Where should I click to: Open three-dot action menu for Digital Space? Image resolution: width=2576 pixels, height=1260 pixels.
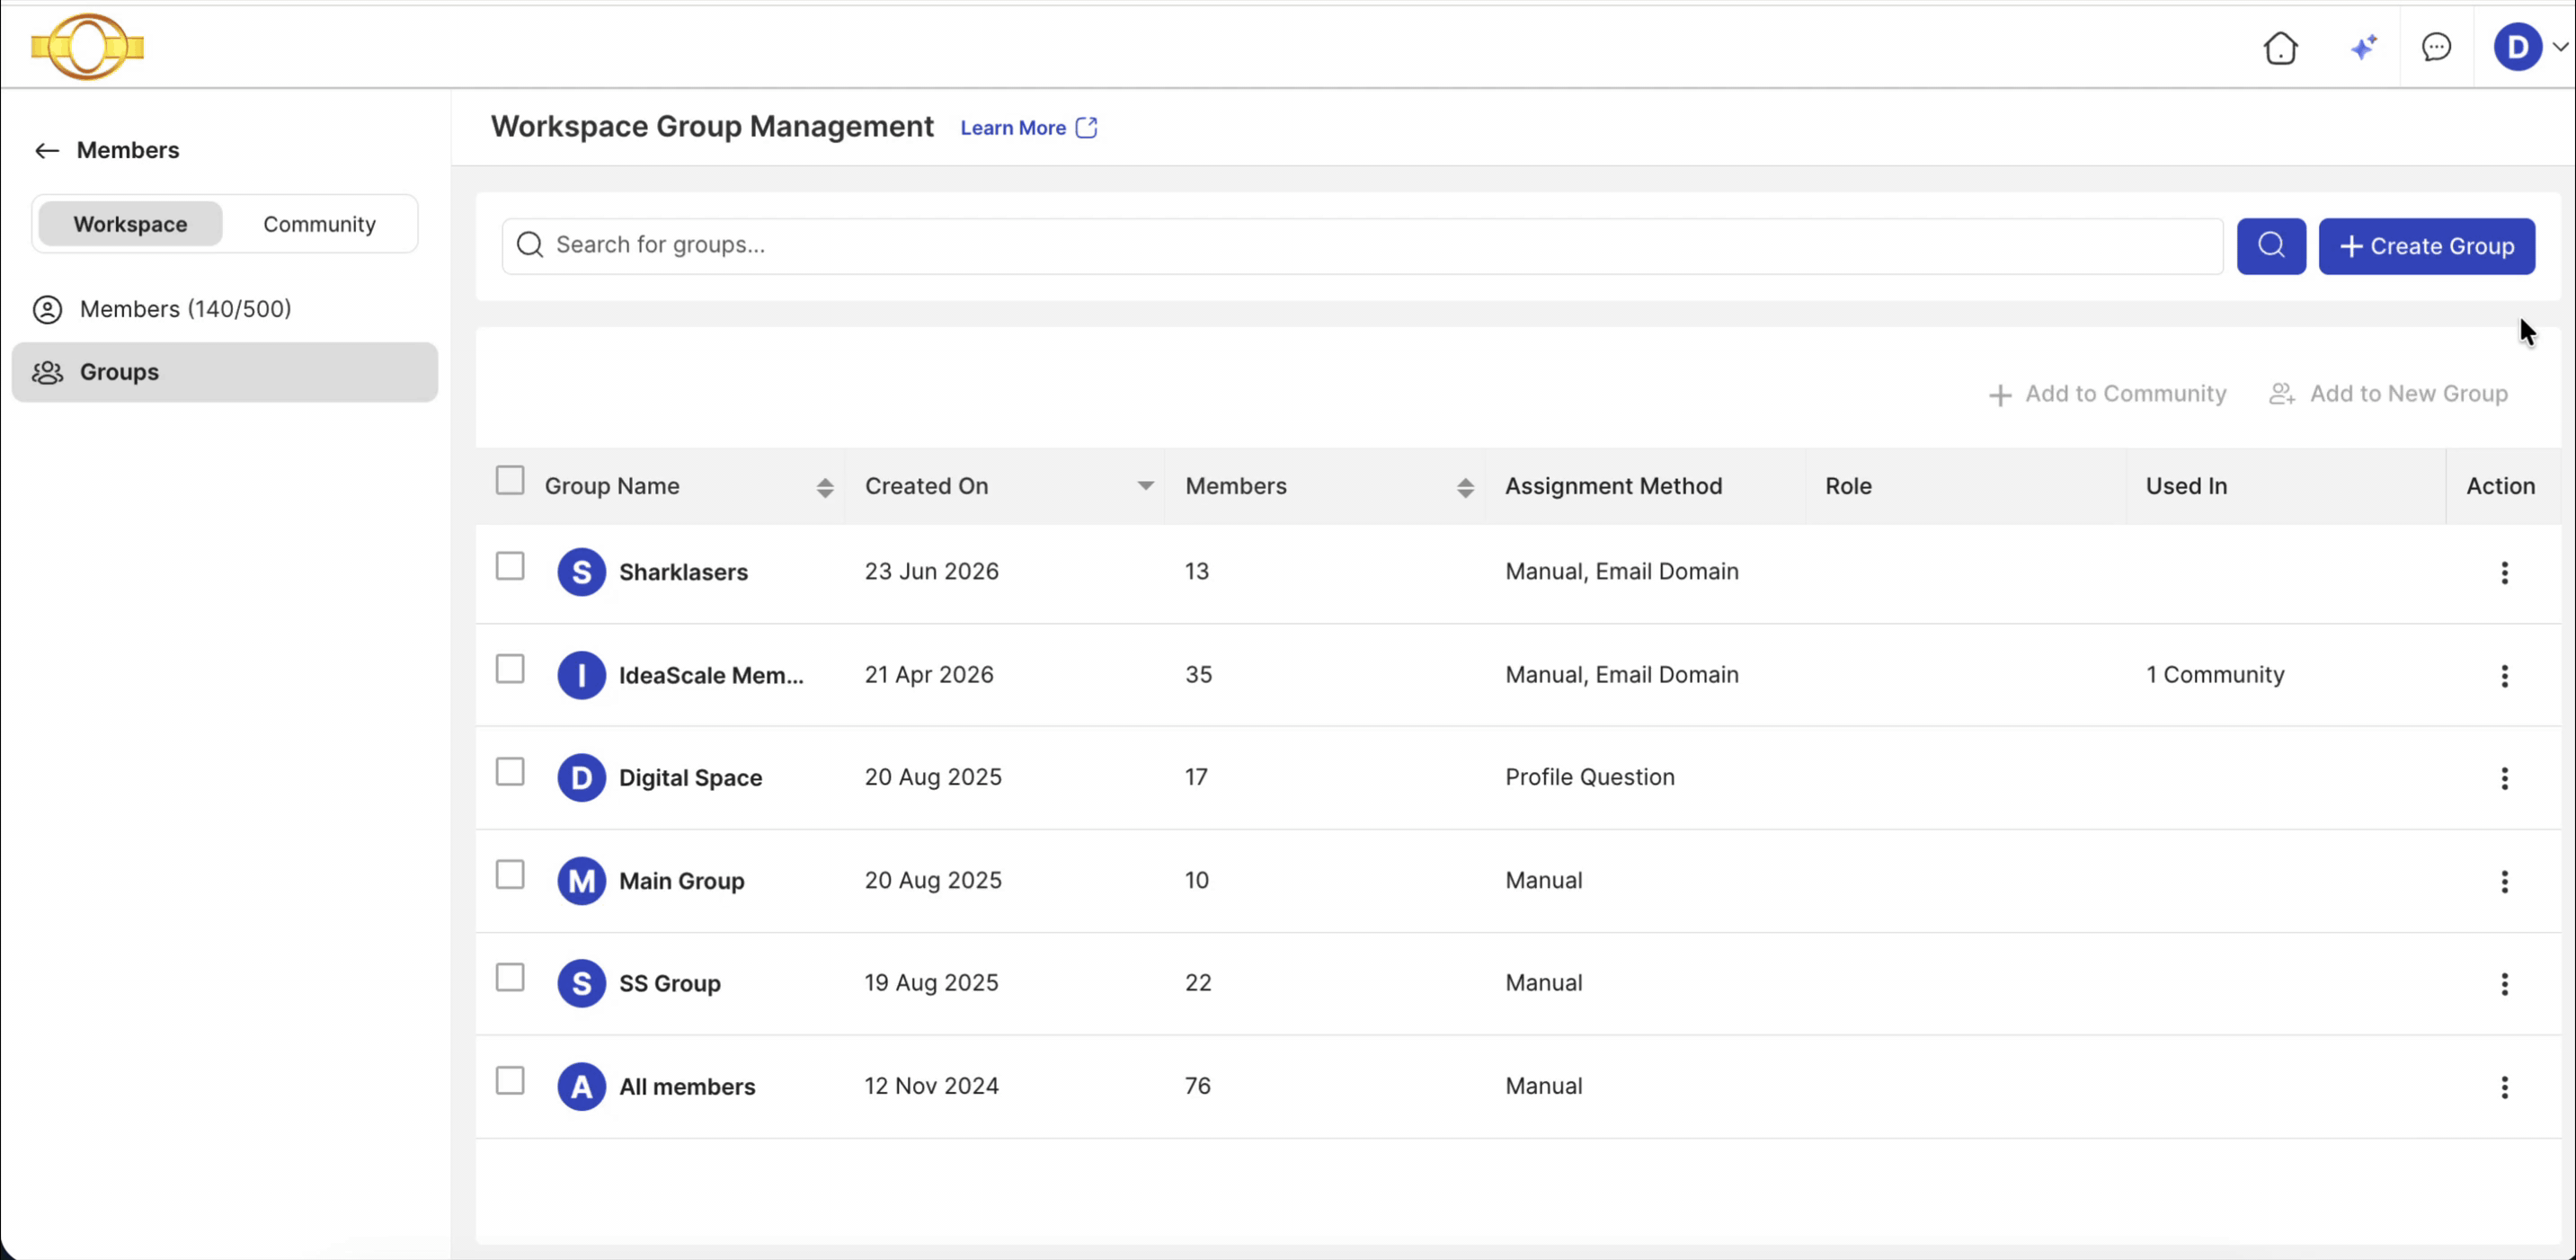point(2504,779)
